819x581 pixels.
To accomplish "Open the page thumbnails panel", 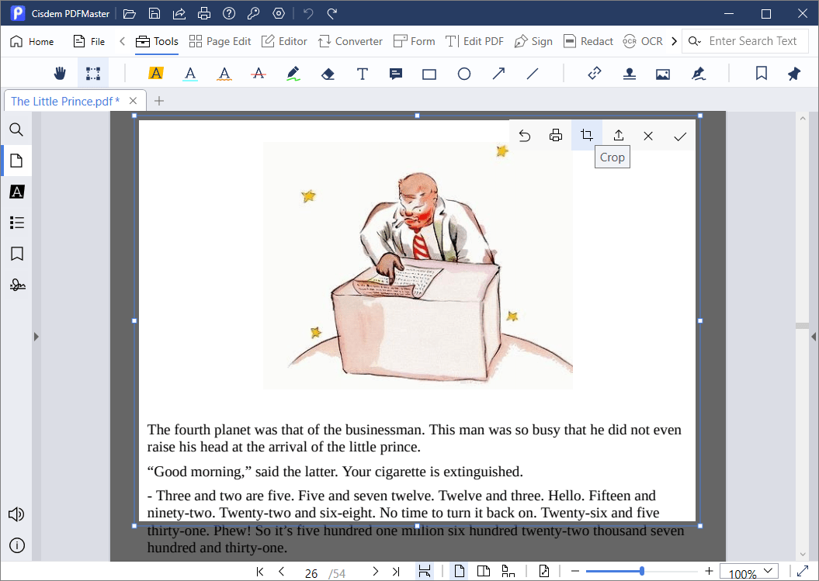I will point(16,161).
